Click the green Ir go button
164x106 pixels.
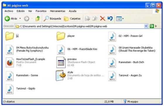[x=152, y=26]
